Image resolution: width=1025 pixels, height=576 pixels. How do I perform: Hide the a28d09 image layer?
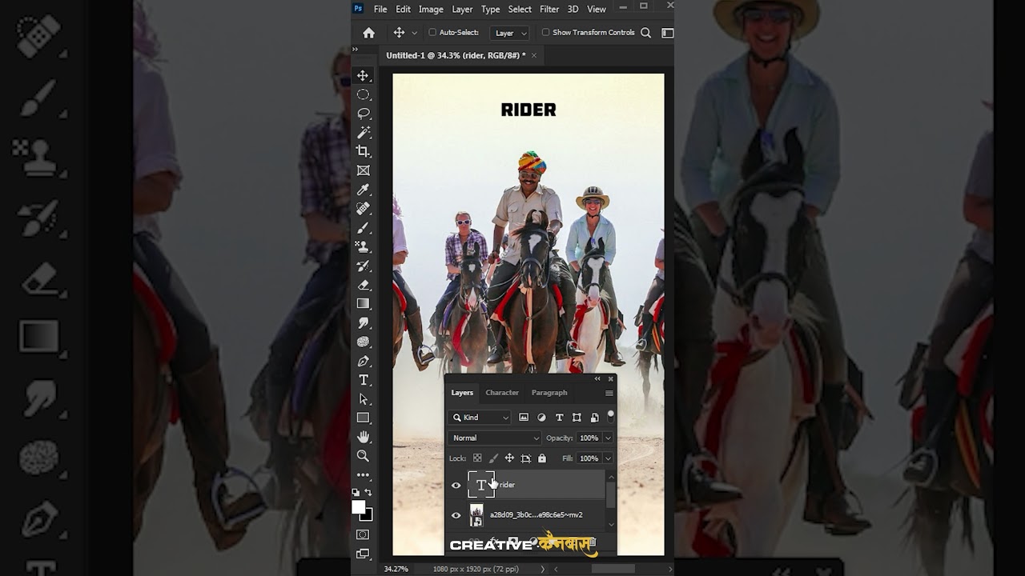(x=456, y=515)
